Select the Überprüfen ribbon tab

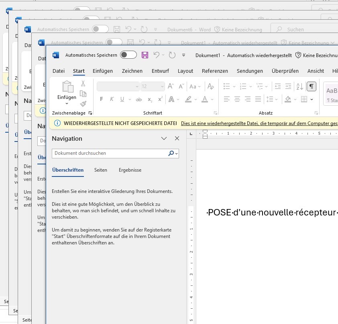(285, 71)
